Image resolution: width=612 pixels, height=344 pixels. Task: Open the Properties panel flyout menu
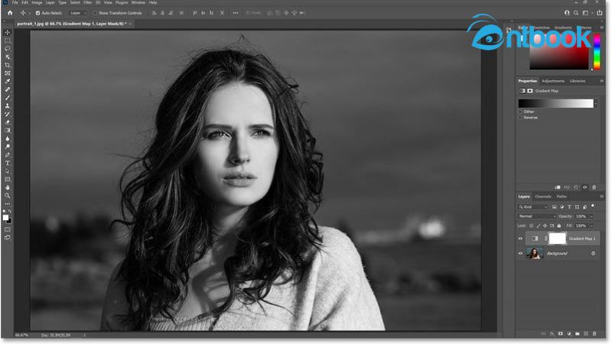click(x=601, y=81)
